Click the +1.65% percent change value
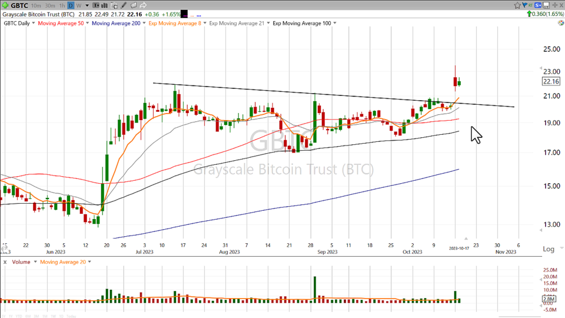The image size is (565, 318). click(171, 14)
